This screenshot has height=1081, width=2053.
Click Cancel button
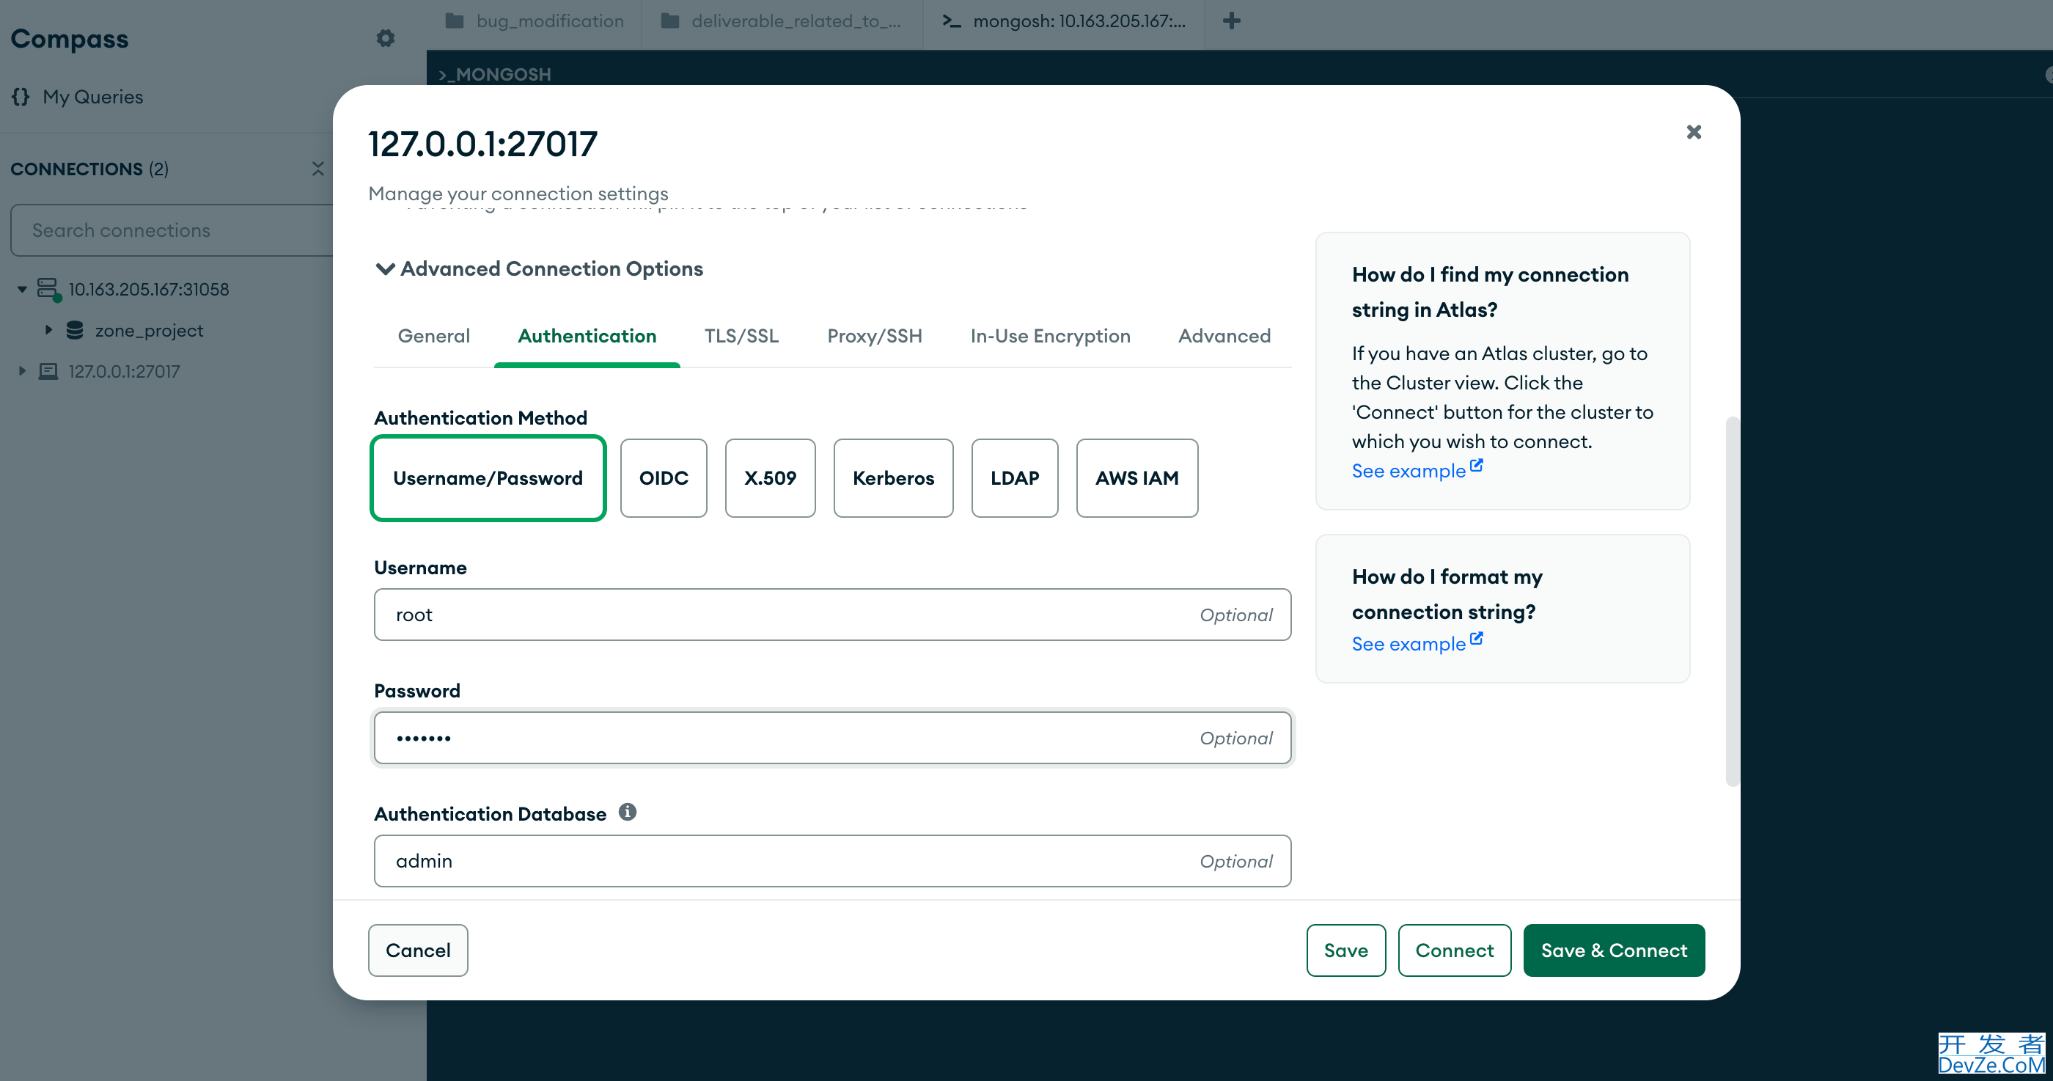417,949
